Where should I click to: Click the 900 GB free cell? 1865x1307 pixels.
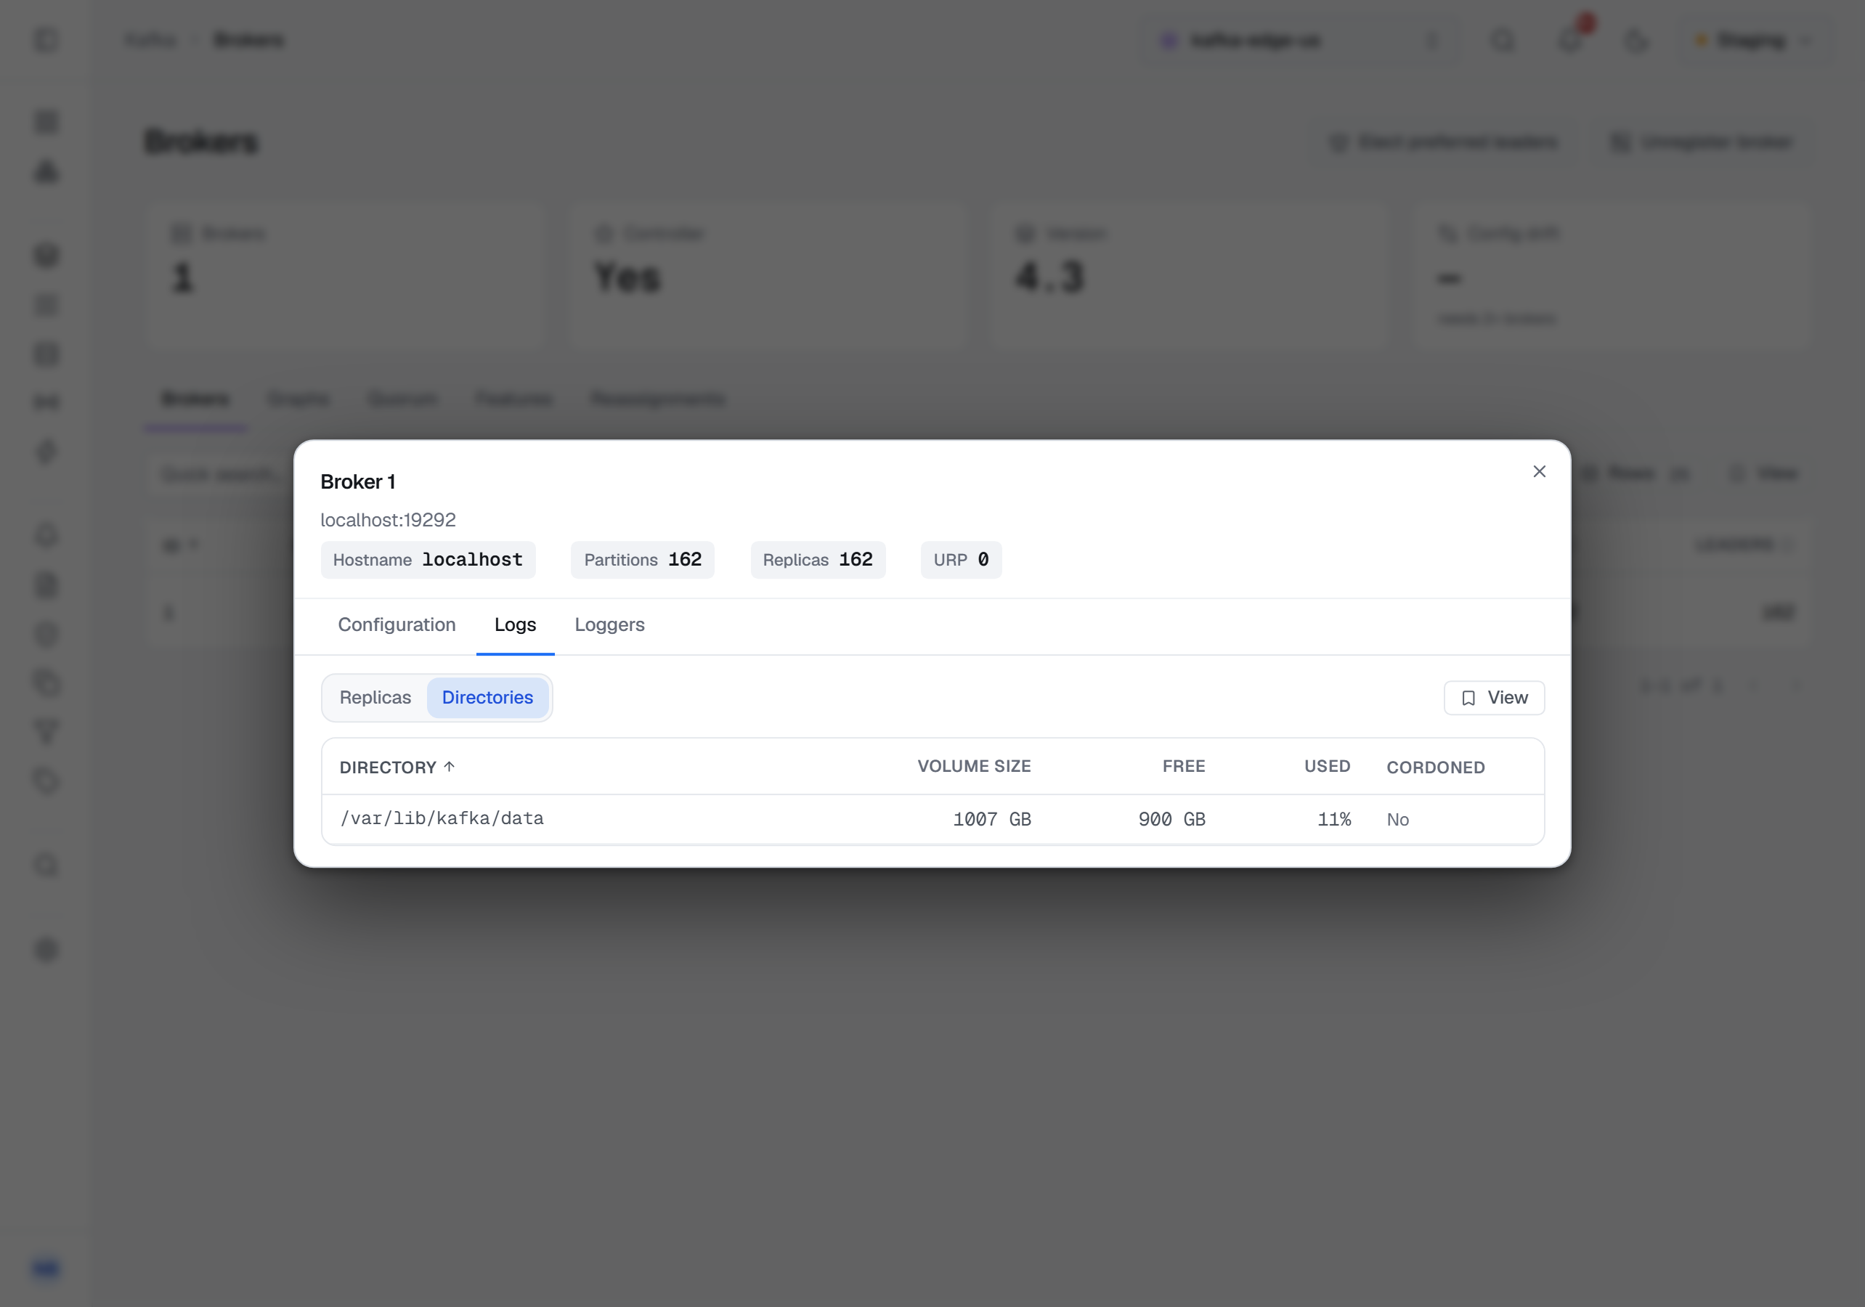(1171, 819)
